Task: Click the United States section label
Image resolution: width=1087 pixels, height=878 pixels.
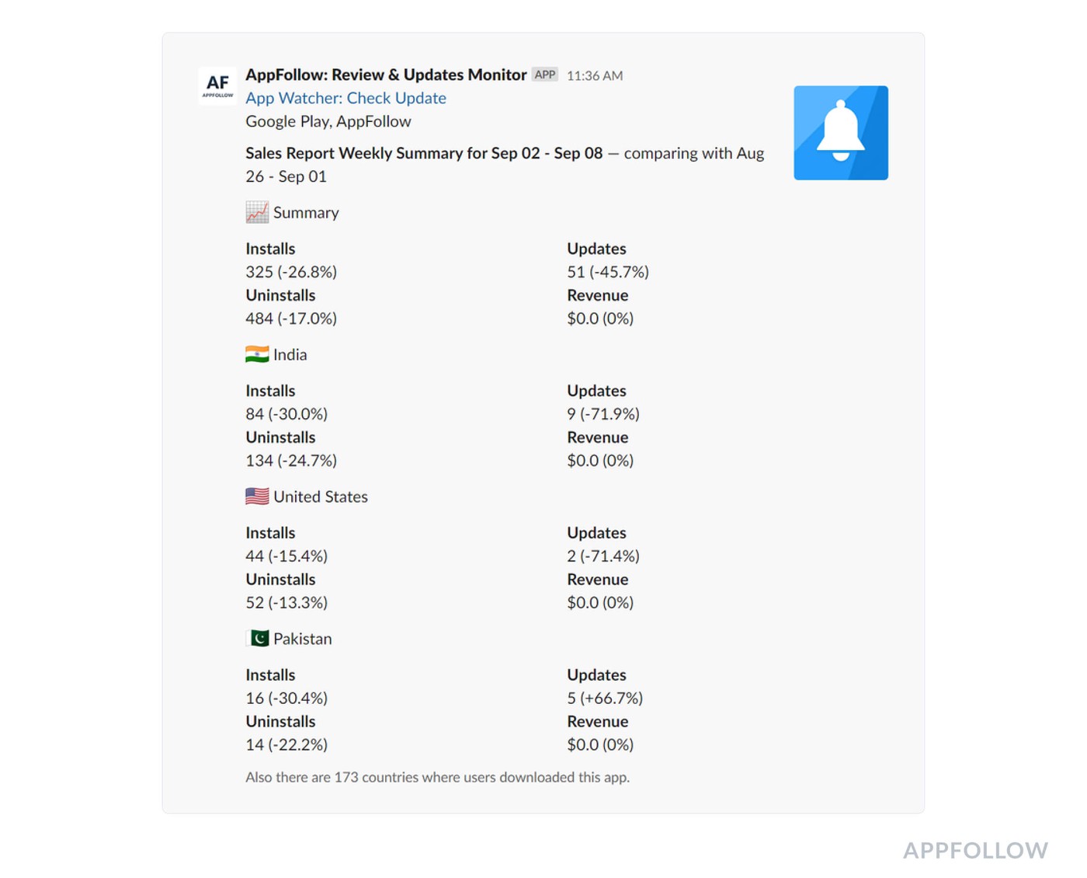Action: tap(320, 497)
